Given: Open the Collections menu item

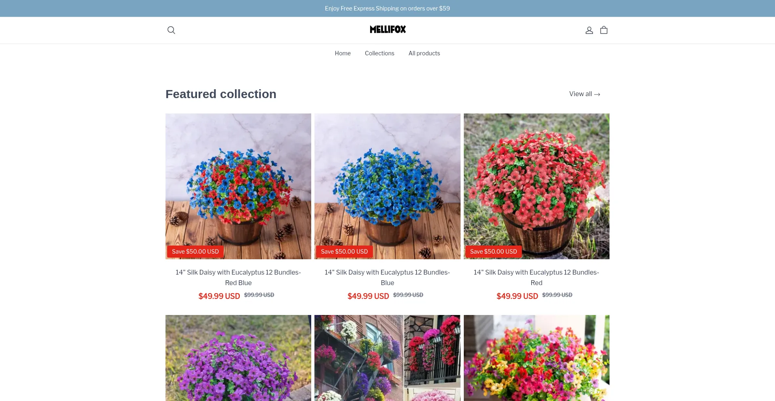Looking at the screenshot, I should [x=379, y=53].
